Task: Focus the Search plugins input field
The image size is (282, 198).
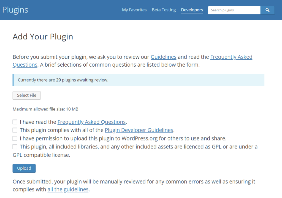Action: click(x=234, y=10)
